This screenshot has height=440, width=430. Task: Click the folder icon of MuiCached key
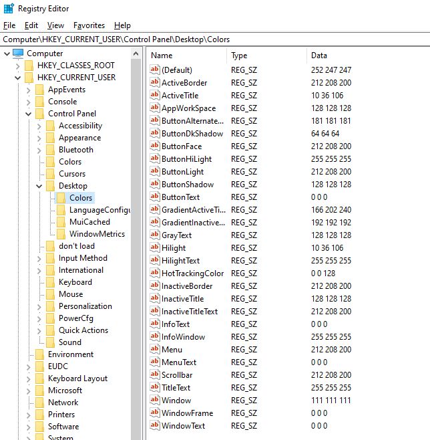[61, 222]
